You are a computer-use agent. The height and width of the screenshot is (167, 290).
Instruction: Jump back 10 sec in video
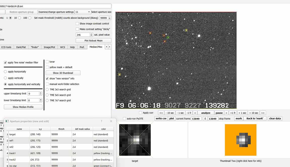(170, 113)
